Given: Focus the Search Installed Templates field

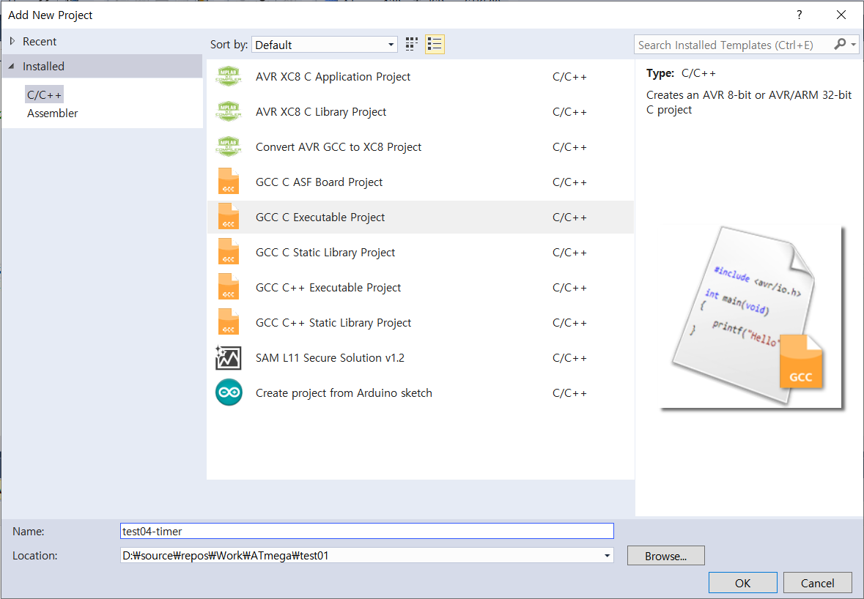Looking at the screenshot, I should (x=733, y=45).
